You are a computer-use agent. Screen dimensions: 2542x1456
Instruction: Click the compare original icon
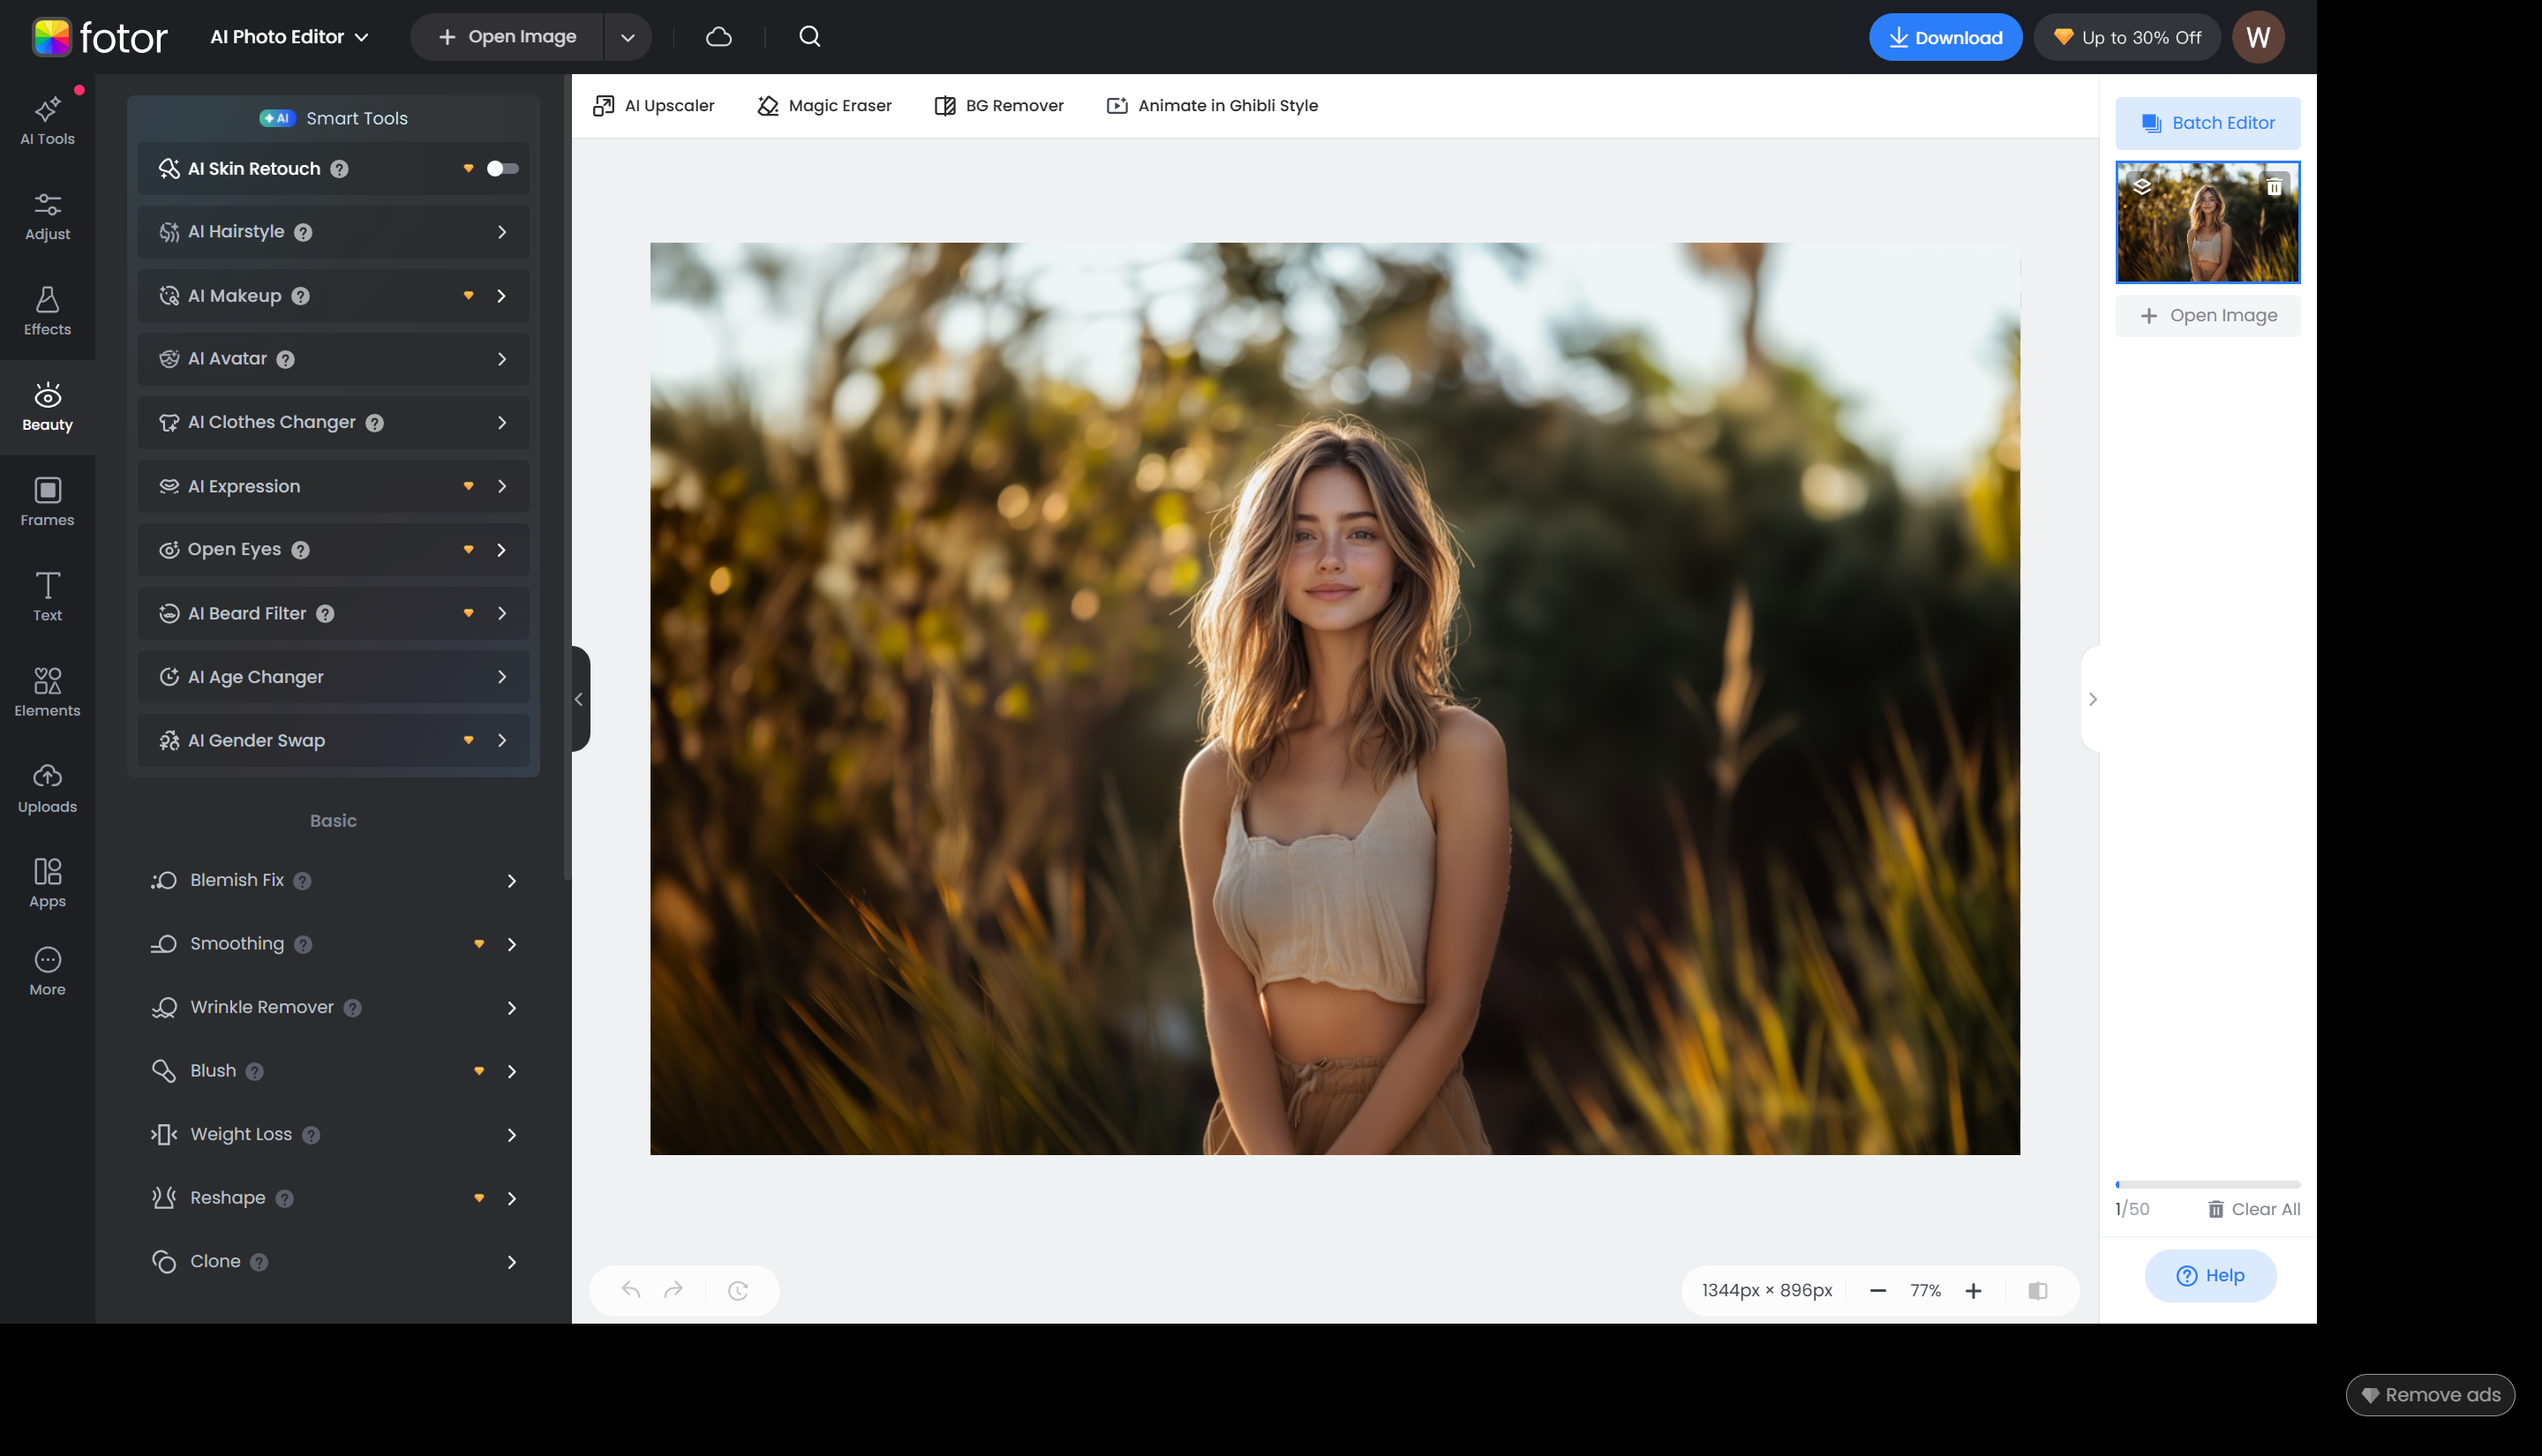click(x=2038, y=1290)
